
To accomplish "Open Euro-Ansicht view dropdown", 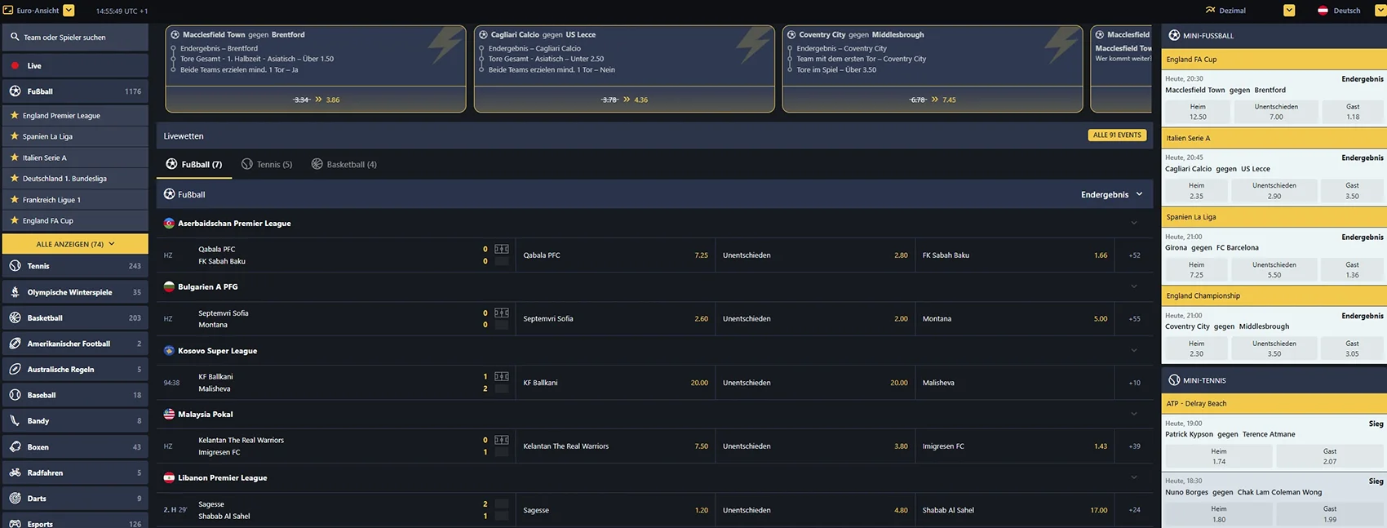I will tap(69, 10).
